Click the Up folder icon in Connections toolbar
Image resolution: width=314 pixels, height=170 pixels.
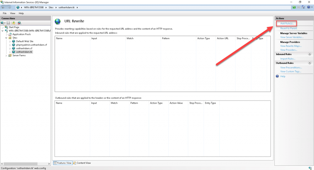(x=14, y=23)
